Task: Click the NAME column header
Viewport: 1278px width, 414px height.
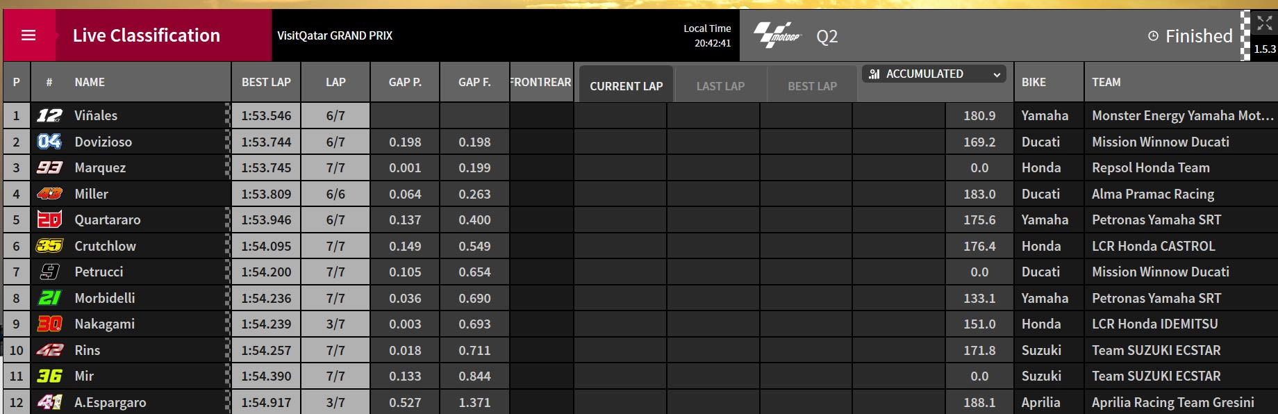Action: [90, 82]
